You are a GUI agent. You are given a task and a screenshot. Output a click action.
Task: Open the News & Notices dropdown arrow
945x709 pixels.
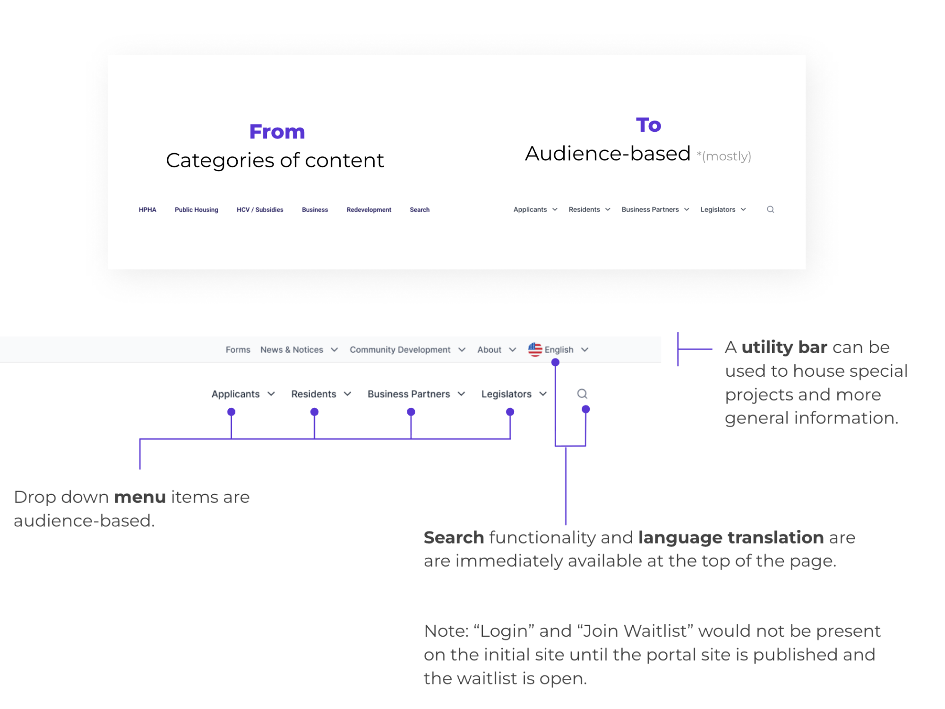pos(335,350)
